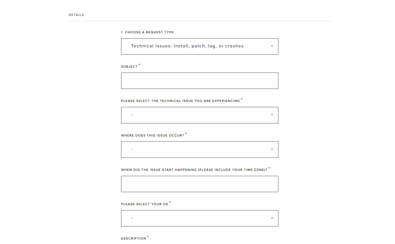Viewport: 395px width, 244px height.
Task: Click the 'Details' section heading
Action: pyautogui.click(x=76, y=15)
